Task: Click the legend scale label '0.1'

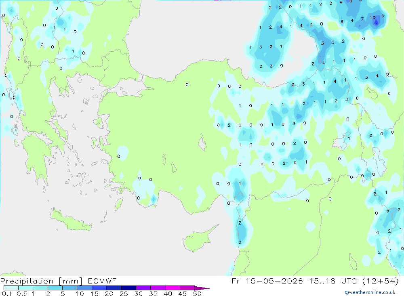Action: click(x=7, y=294)
